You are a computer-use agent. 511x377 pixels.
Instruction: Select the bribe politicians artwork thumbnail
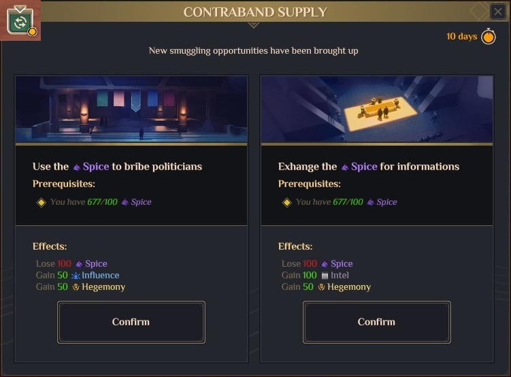pyautogui.click(x=131, y=109)
